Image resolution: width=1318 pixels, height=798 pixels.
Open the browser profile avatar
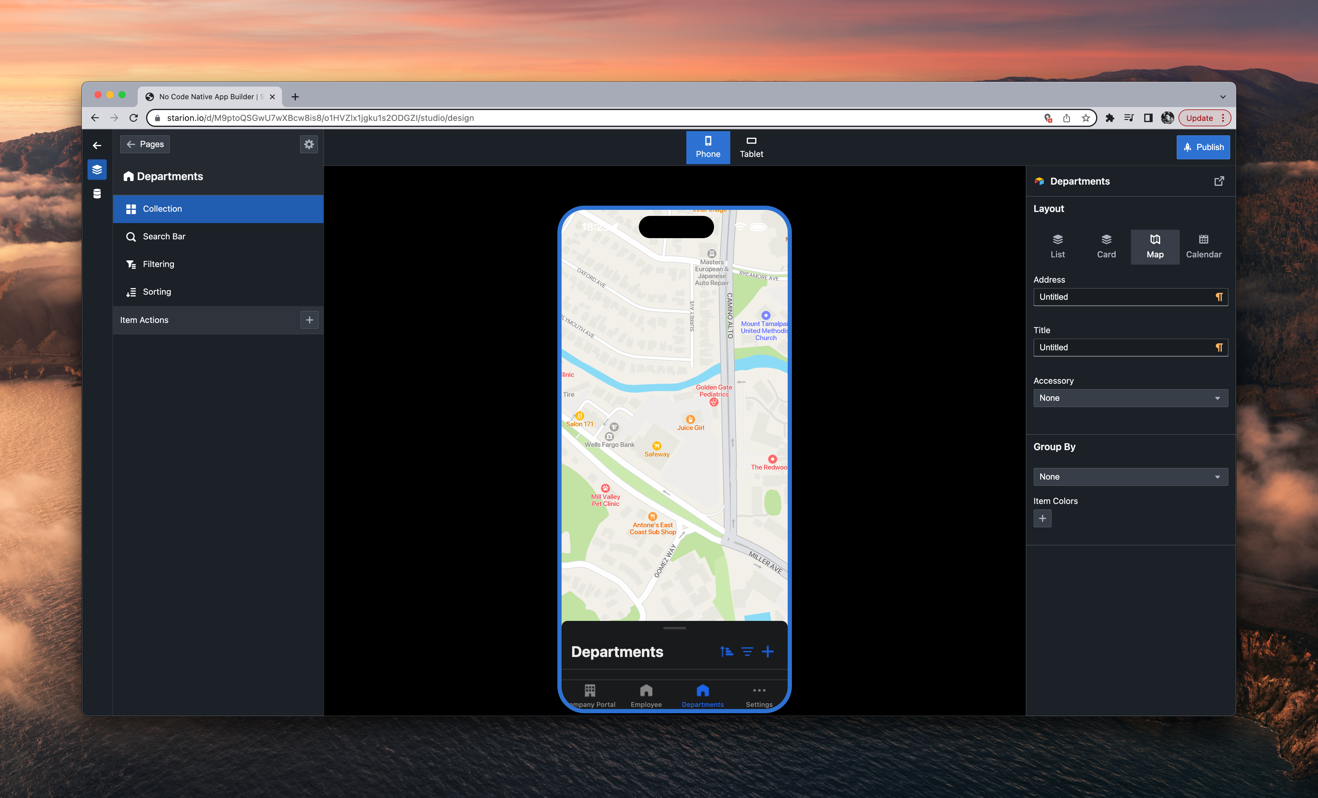tap(1167, 118)
